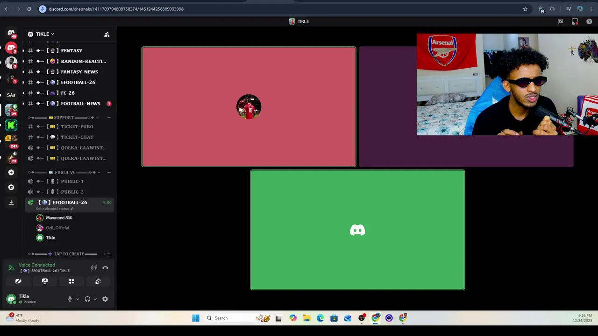Open TIKLE server dropdown menu
598x336 pixels.
pyautogui.click(x=45, y=34)
